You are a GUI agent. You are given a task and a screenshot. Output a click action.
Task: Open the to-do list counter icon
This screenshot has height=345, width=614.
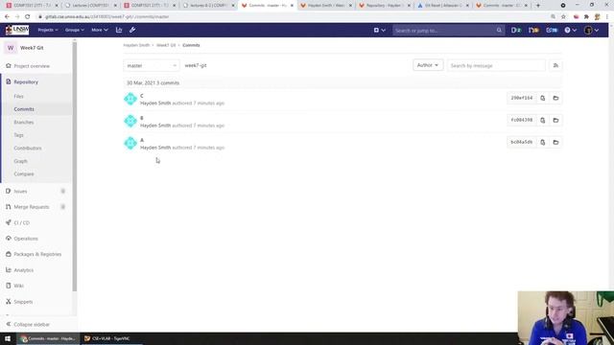tap(552, 30)
